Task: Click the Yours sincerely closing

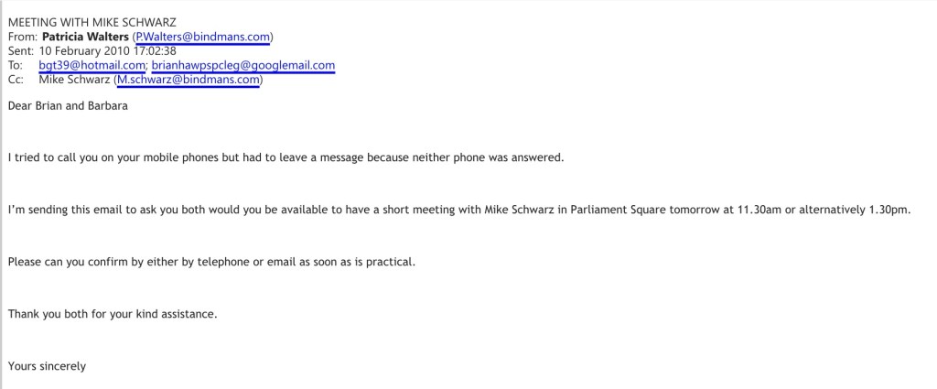Action: click(47, 367)
